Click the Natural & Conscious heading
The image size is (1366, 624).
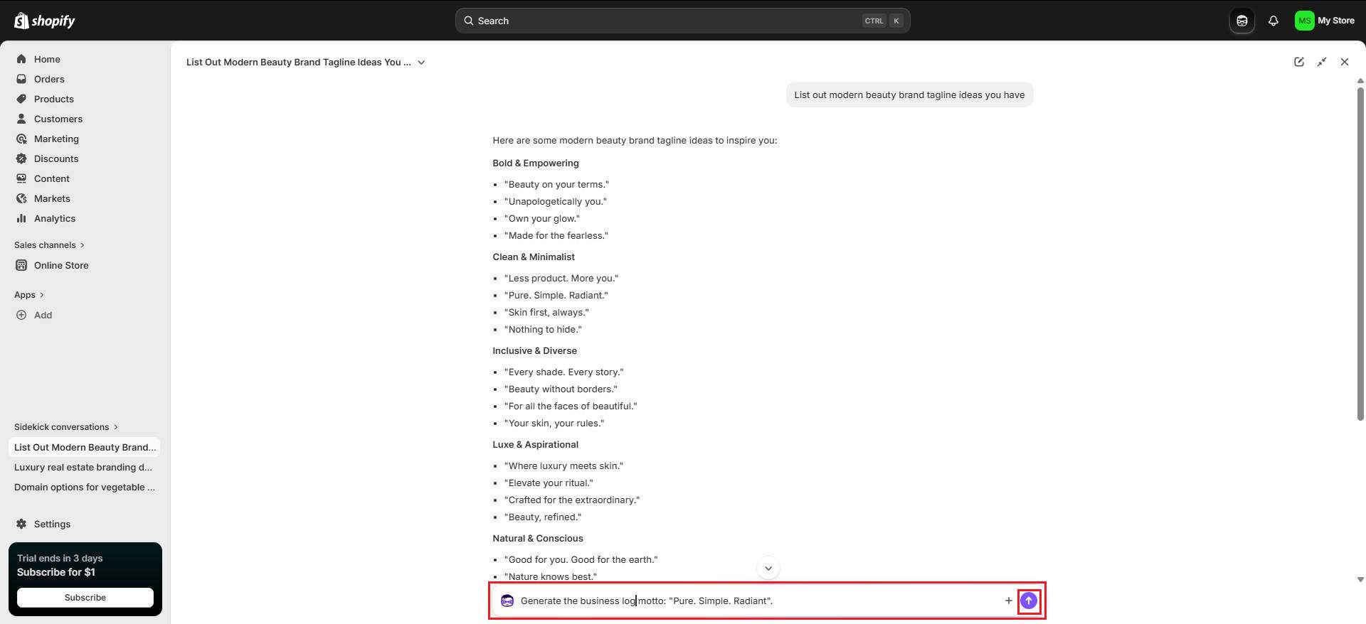(x=538, y=538)
